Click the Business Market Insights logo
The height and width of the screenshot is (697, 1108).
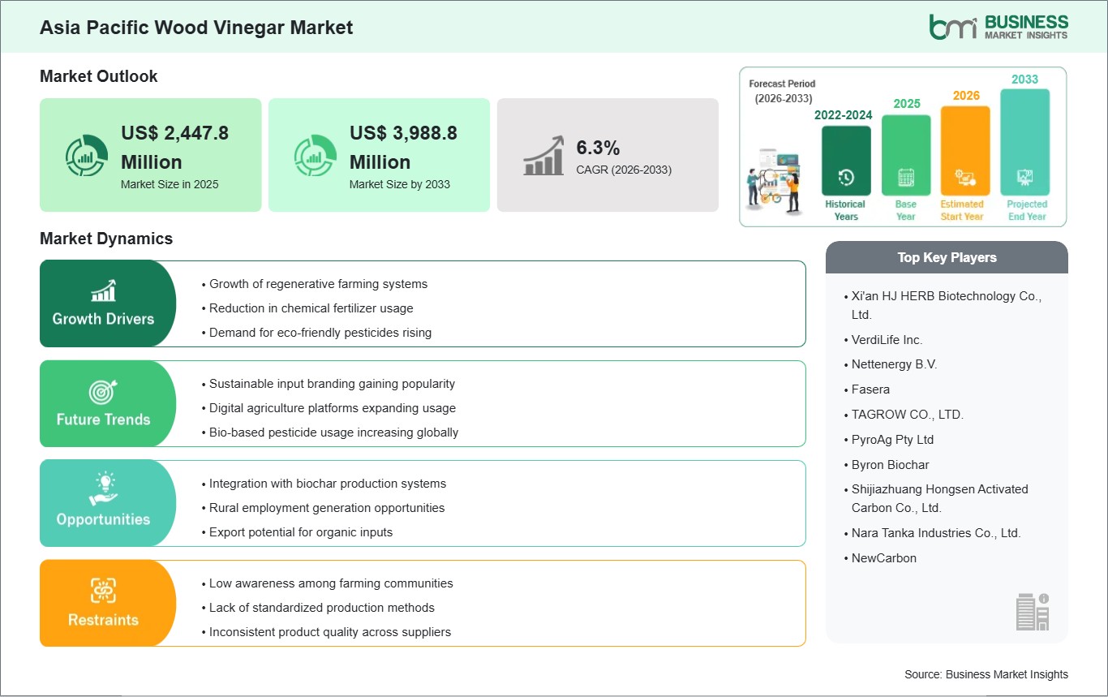(998, 27)
